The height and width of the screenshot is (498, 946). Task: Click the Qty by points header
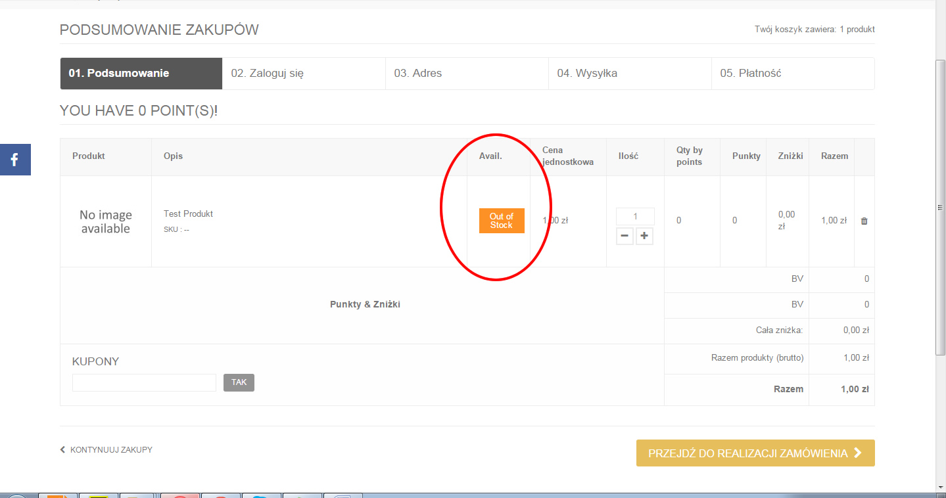point(690,156)
